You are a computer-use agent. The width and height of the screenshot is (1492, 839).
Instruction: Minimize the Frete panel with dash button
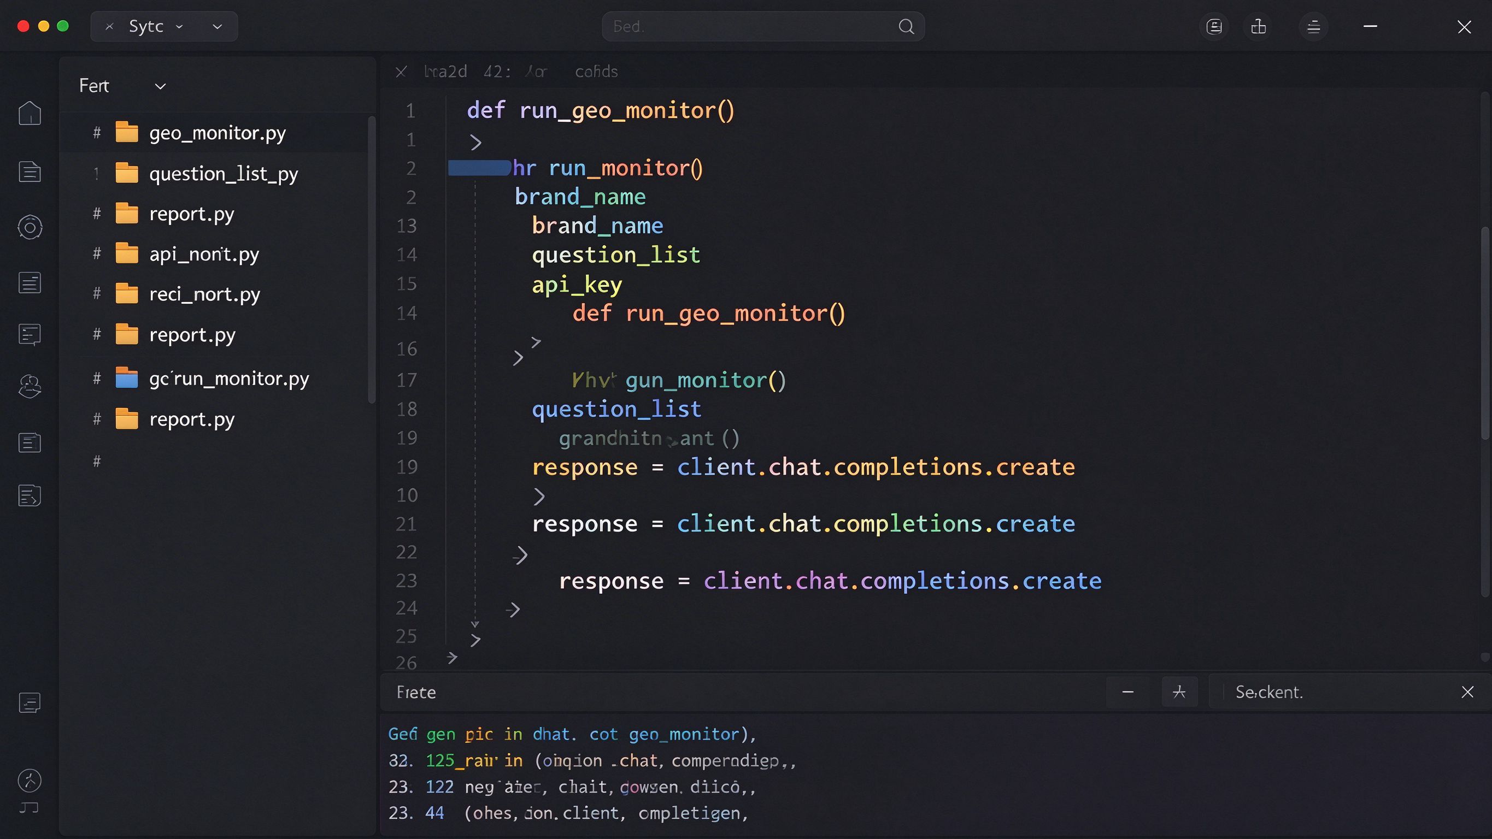click(x=1127, y=692)
